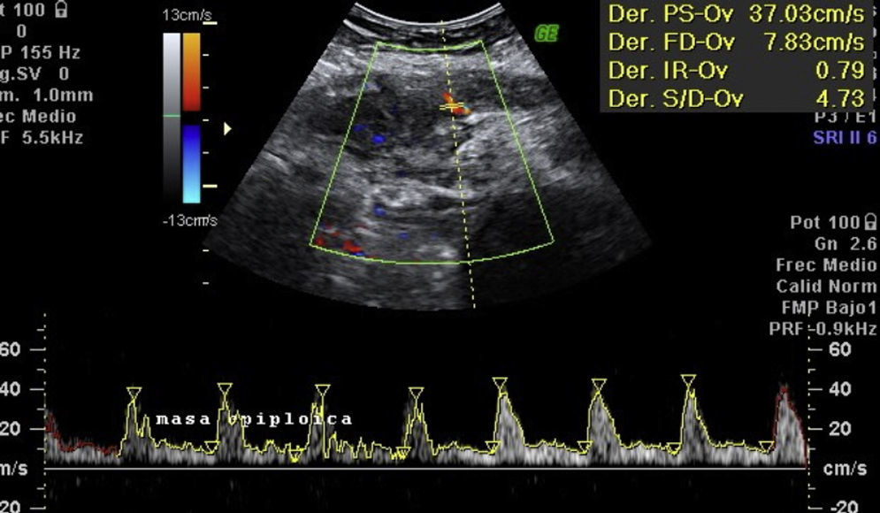The width and height of the screenshot is (880, 513).
Task: Select the Der. IR-Ov result row
Action: 736,71
